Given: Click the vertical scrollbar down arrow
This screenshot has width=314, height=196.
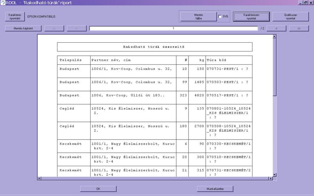Looking at the screenshot, I should pyautogui.click(x=274, y=174).
